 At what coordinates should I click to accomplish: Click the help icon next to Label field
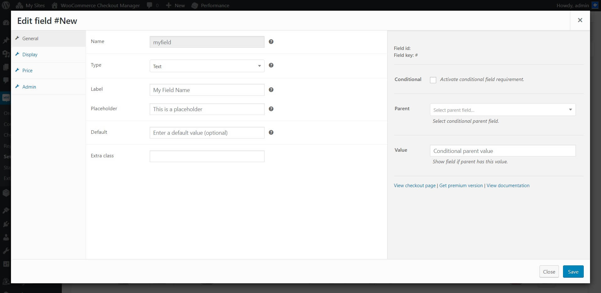(271, 90)
